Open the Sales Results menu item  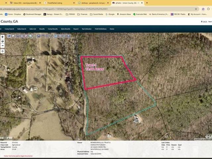(x=66, y=29)
